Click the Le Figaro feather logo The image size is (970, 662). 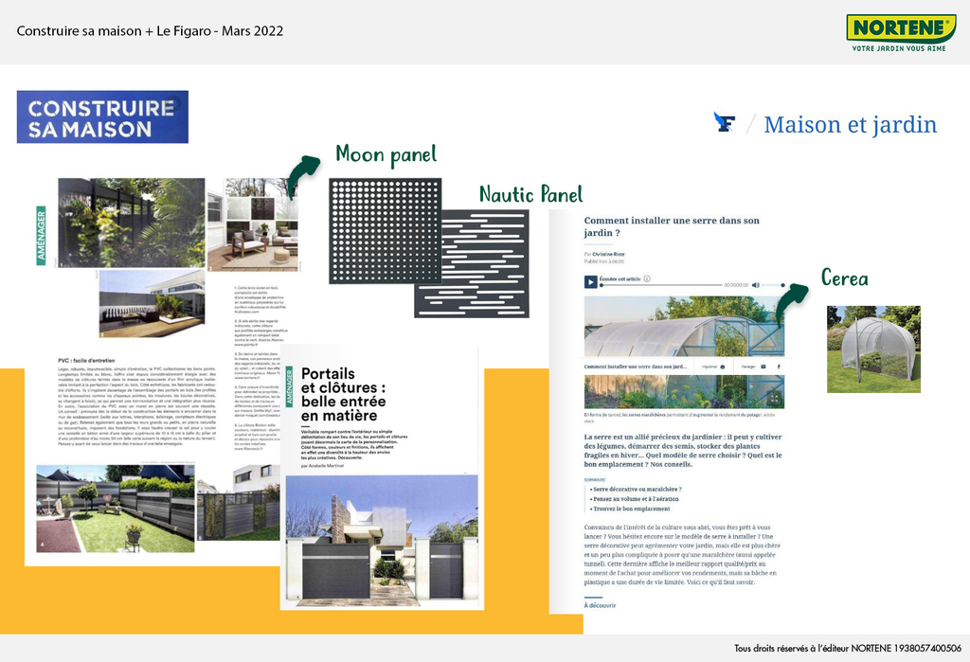[725, 122]
